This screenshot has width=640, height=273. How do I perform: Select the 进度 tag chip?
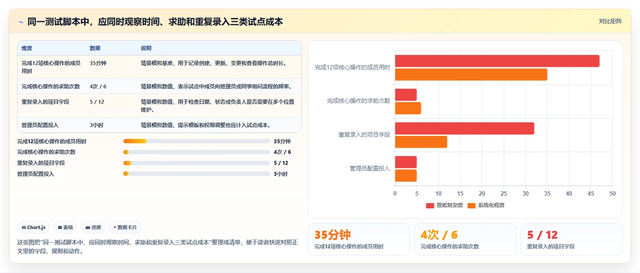(x=93, y=227)
